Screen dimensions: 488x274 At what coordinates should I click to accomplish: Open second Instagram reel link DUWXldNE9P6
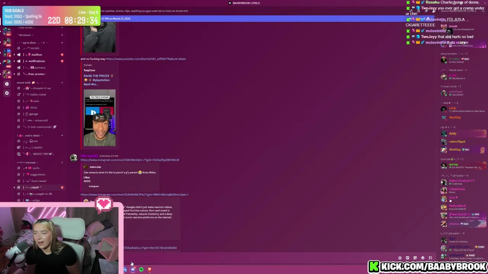(134, 194)
